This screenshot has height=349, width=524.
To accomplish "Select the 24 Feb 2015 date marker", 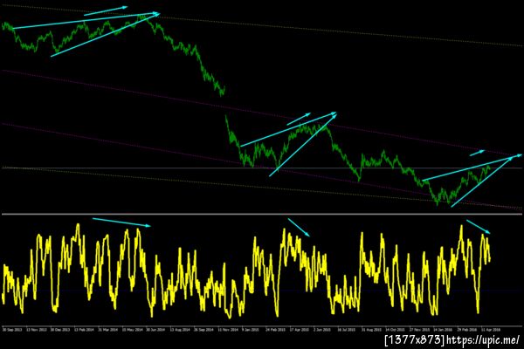I will (x=276, y=330).
